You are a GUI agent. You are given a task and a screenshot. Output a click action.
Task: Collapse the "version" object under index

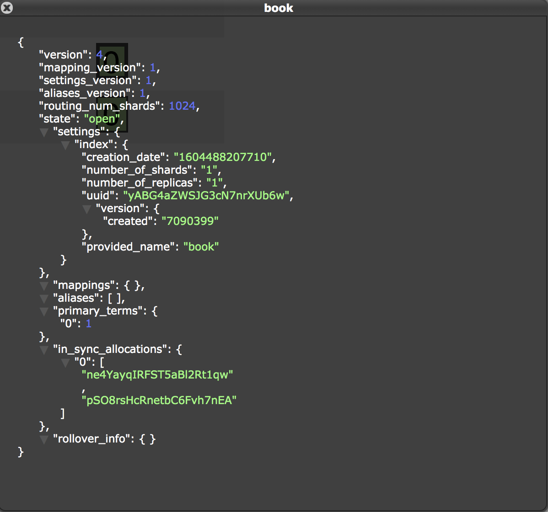[86, 209]
